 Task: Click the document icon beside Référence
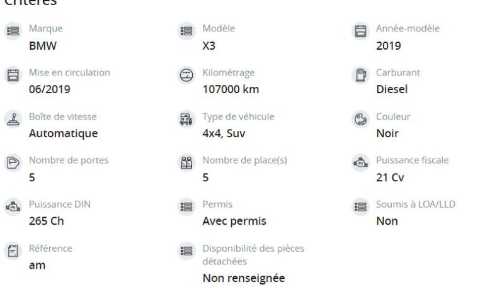click(13, 250)
